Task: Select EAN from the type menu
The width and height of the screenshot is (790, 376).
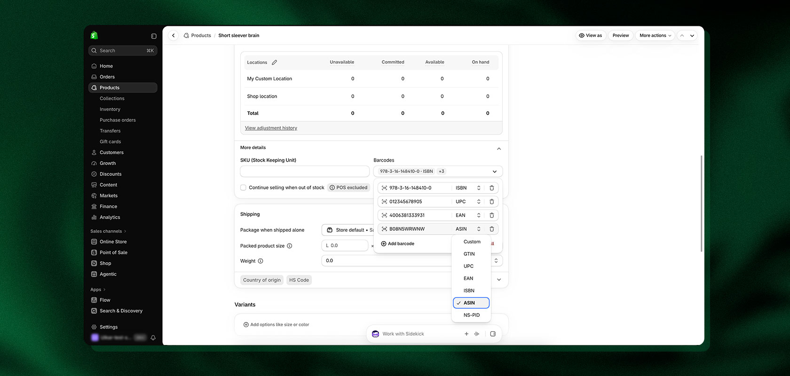Action: tap(471, 278)
